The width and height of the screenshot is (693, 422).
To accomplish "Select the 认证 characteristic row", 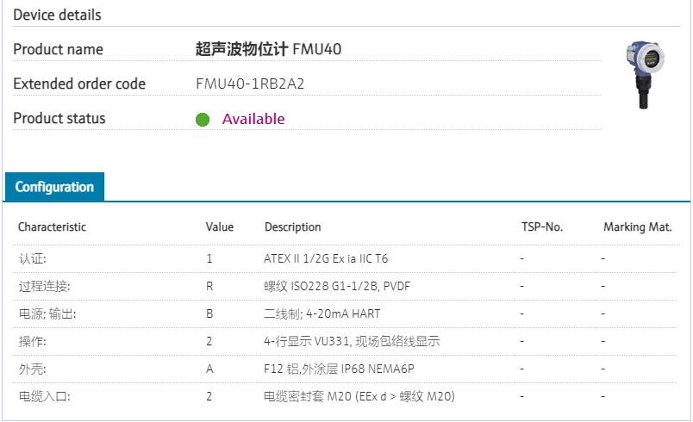I will pyautogui.click(x=32, y=258).
